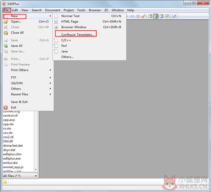
Task: Open the Help menu
Action: click(x=130, y=10)
